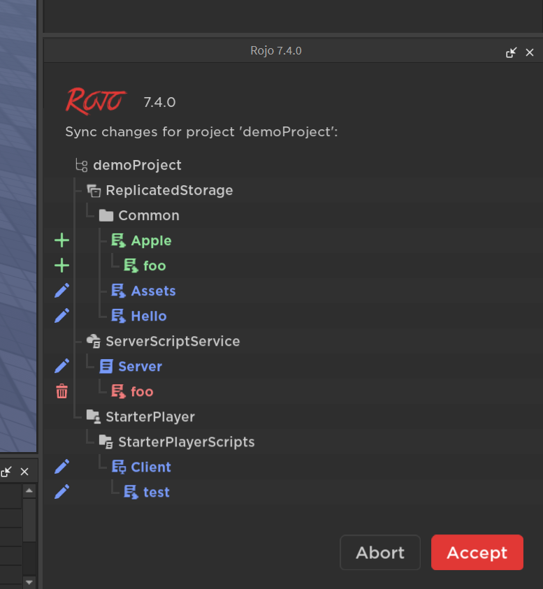Image resolution: width=543 pixels, height=589 pixels.
Task: Click the Accept button
Action: coord(477,552)
